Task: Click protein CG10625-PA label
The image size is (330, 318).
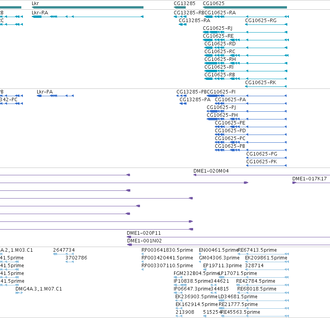Action: pos(230,100)
